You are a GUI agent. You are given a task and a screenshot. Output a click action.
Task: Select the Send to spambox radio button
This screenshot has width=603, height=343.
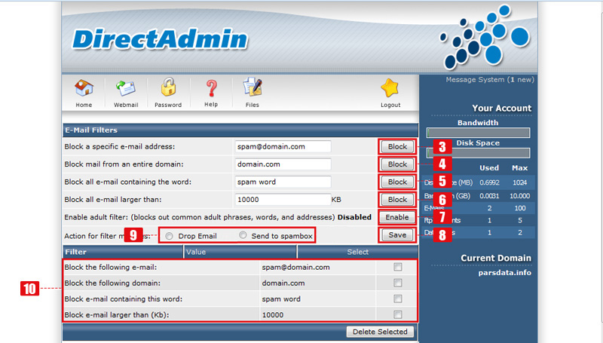pyautogui.click(x=243, y=235)
